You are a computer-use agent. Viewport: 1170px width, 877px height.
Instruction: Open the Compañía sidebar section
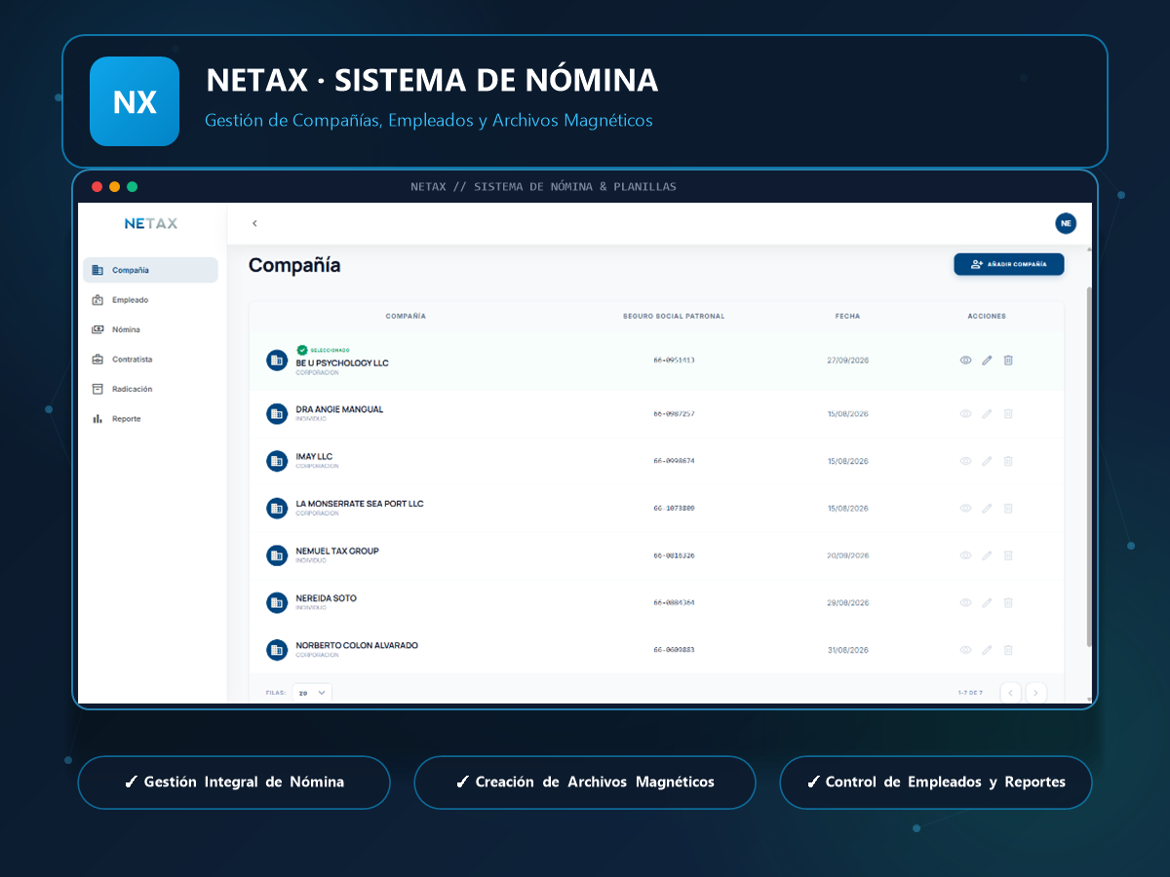[151, 270]
